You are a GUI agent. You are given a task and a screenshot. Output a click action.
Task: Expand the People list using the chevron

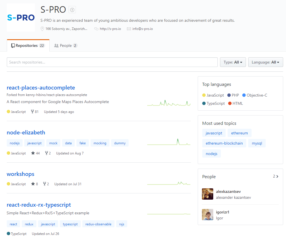pos(277,176)
